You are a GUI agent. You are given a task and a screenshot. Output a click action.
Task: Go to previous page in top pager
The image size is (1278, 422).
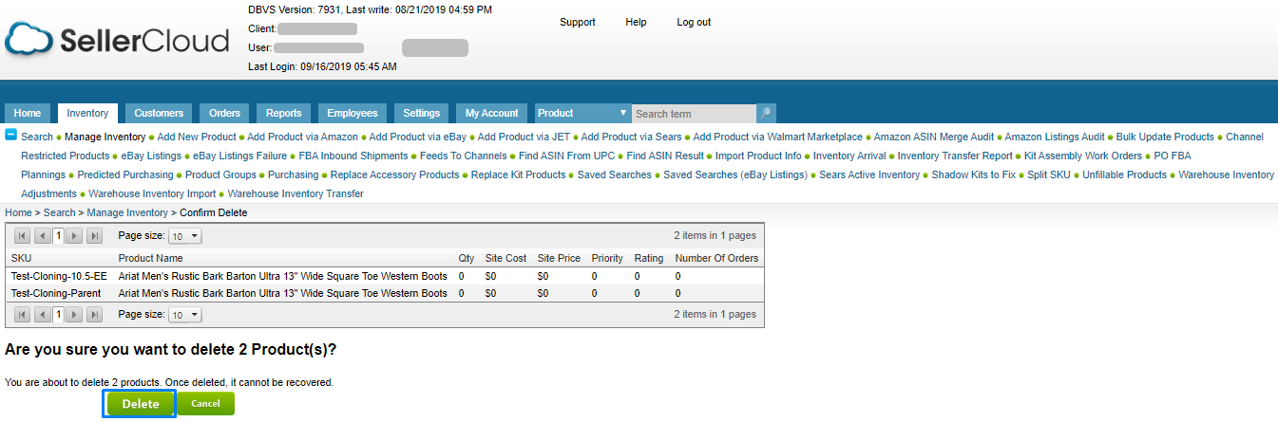(x=42, y=235)
